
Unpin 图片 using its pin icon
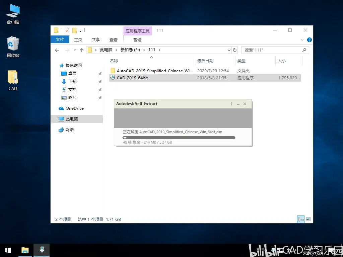pyautogui.click(x=100, y=98)
